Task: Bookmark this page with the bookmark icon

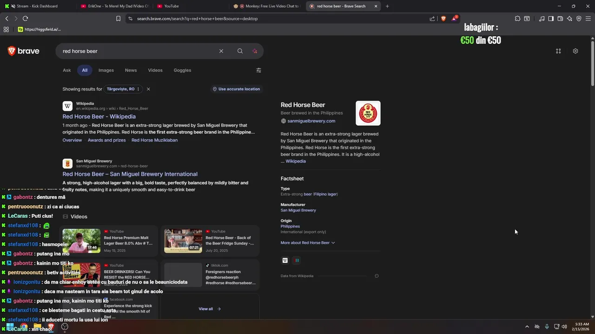Action: coord(118,19)
